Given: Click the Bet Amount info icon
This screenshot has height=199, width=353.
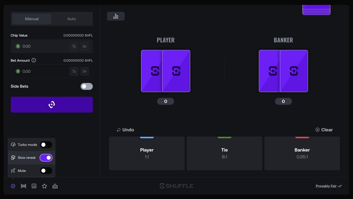Looking at the screenshot, I should [34, 60].
